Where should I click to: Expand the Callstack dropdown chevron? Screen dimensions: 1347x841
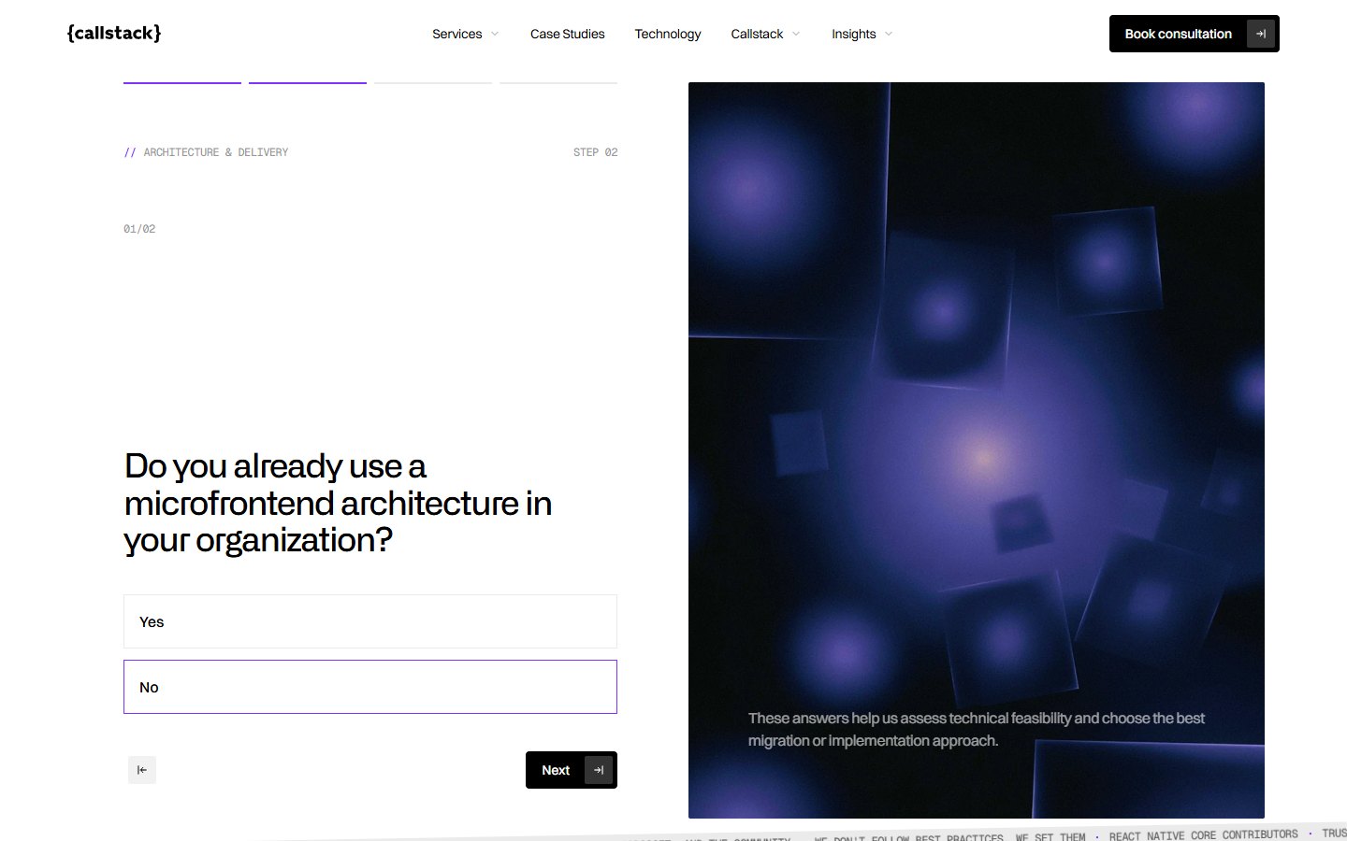(796, 35)
